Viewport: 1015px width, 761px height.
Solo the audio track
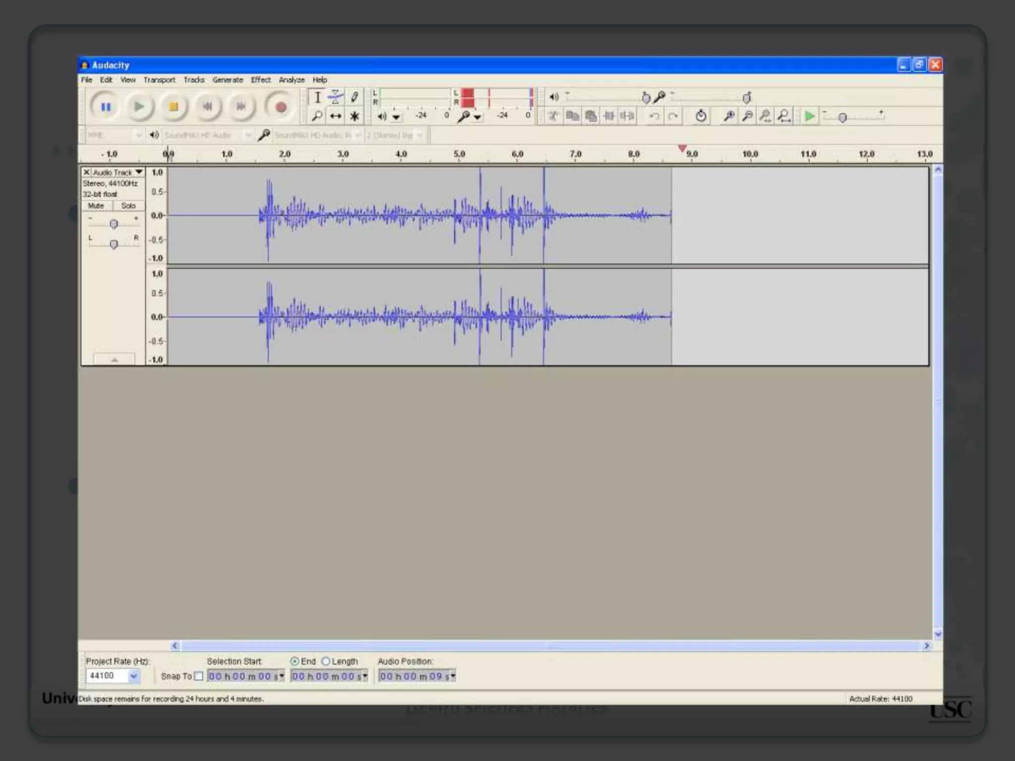coord(128,206)
